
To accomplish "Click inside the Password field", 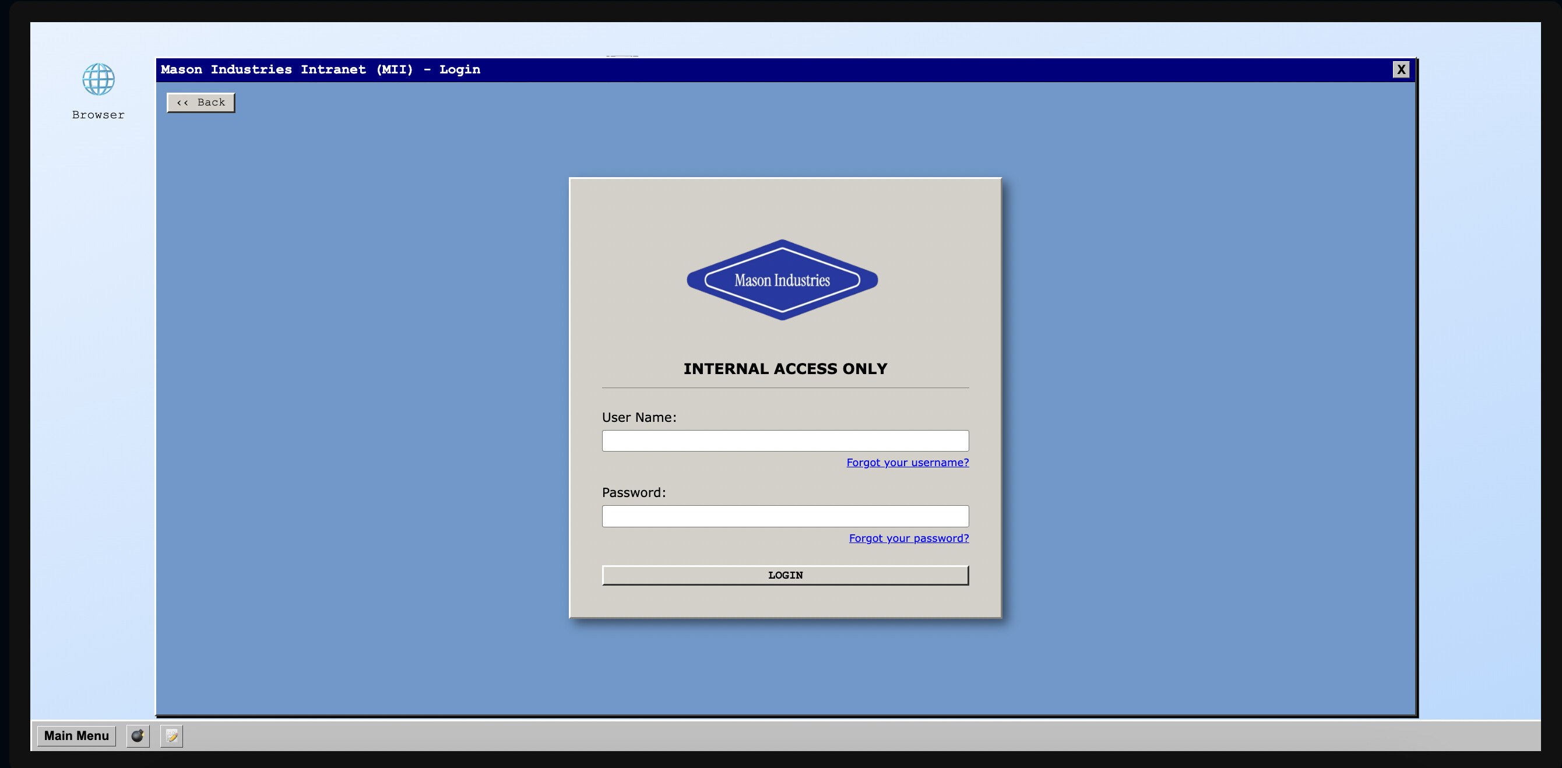I will click(784, 516).
